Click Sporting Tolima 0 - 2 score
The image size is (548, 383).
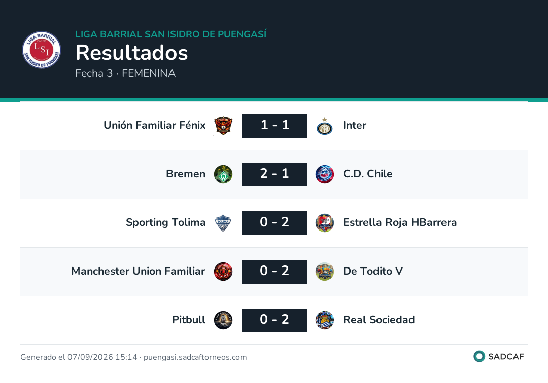[275, 223]
